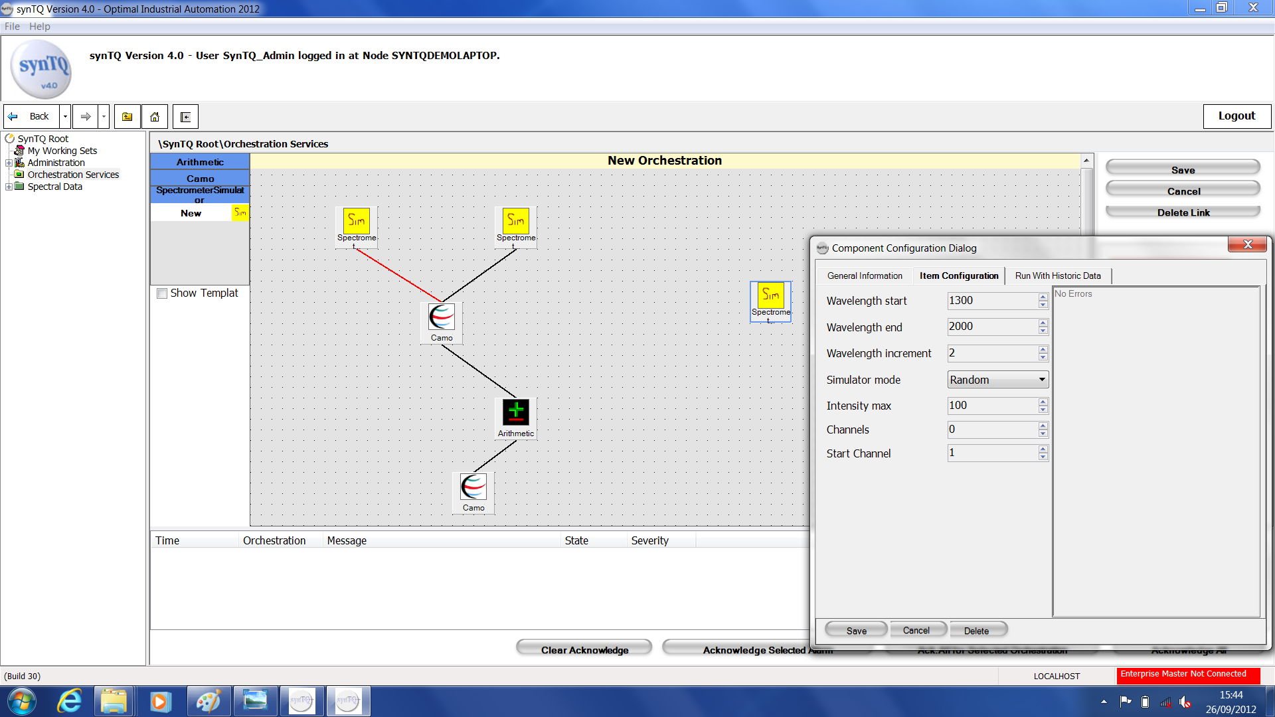Increase Channels value with up arrow
Image resolution: width=1275 pixels, height=717 pixels.
click(1043, 426)
